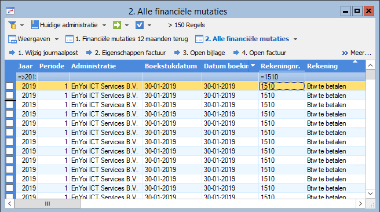Click vertical scrollbar down arrow
This screenshot has height=212, width=380.
370,193
